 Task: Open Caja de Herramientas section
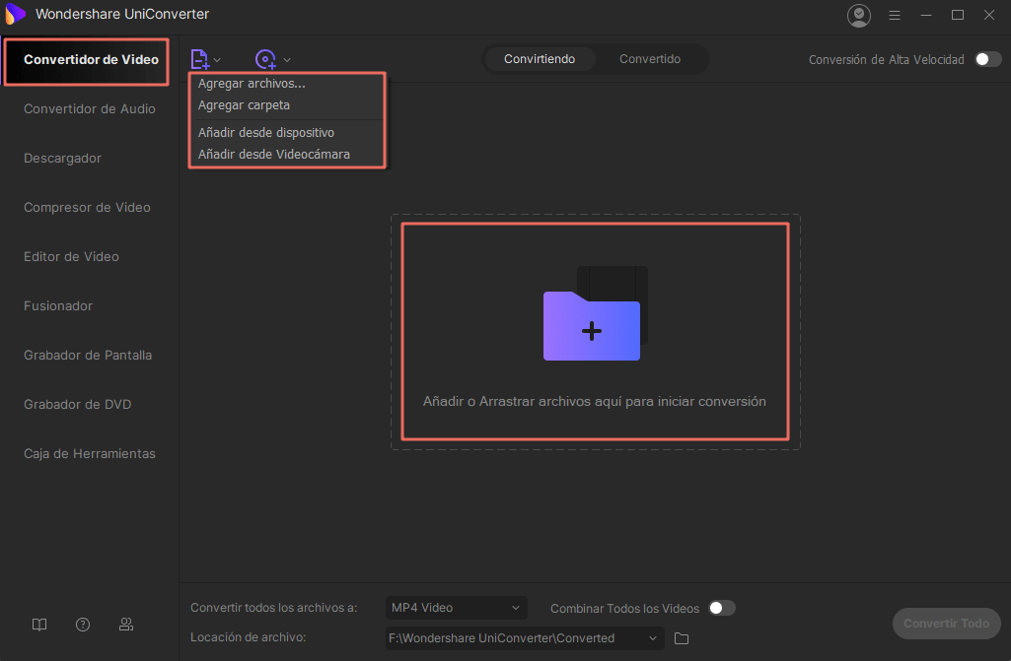[x=90, y=454]
